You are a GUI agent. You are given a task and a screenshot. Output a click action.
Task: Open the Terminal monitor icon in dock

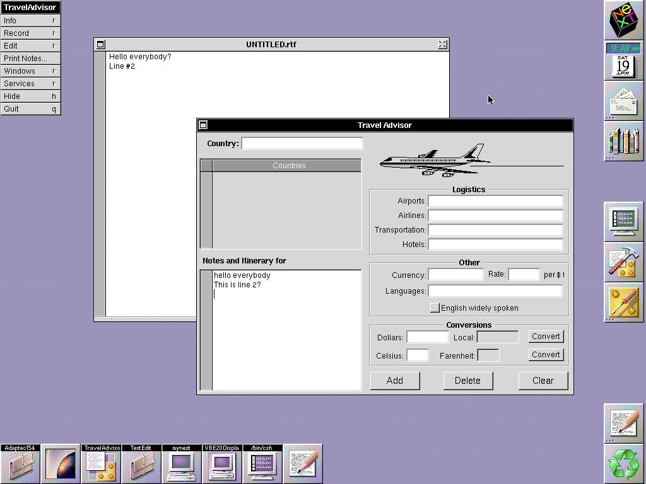(x=624, y=221)
